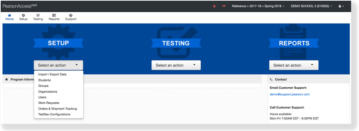This screenshot has width=359, height=131.
Task: Open the Reports icon in navbar
Action: pos(54,15)
